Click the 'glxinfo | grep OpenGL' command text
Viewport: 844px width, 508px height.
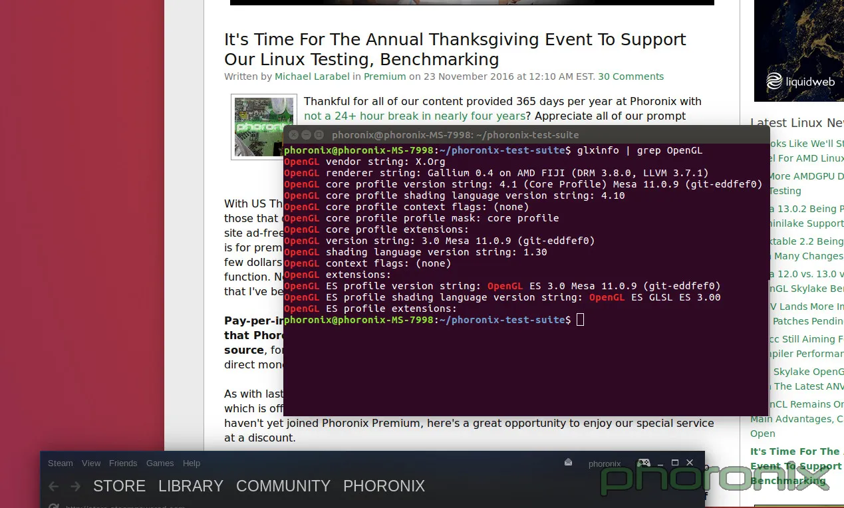tap(640, 150)
